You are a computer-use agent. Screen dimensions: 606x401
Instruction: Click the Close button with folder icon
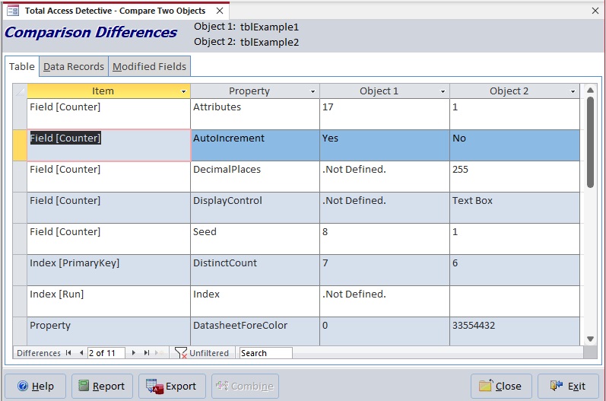[501, 386]
